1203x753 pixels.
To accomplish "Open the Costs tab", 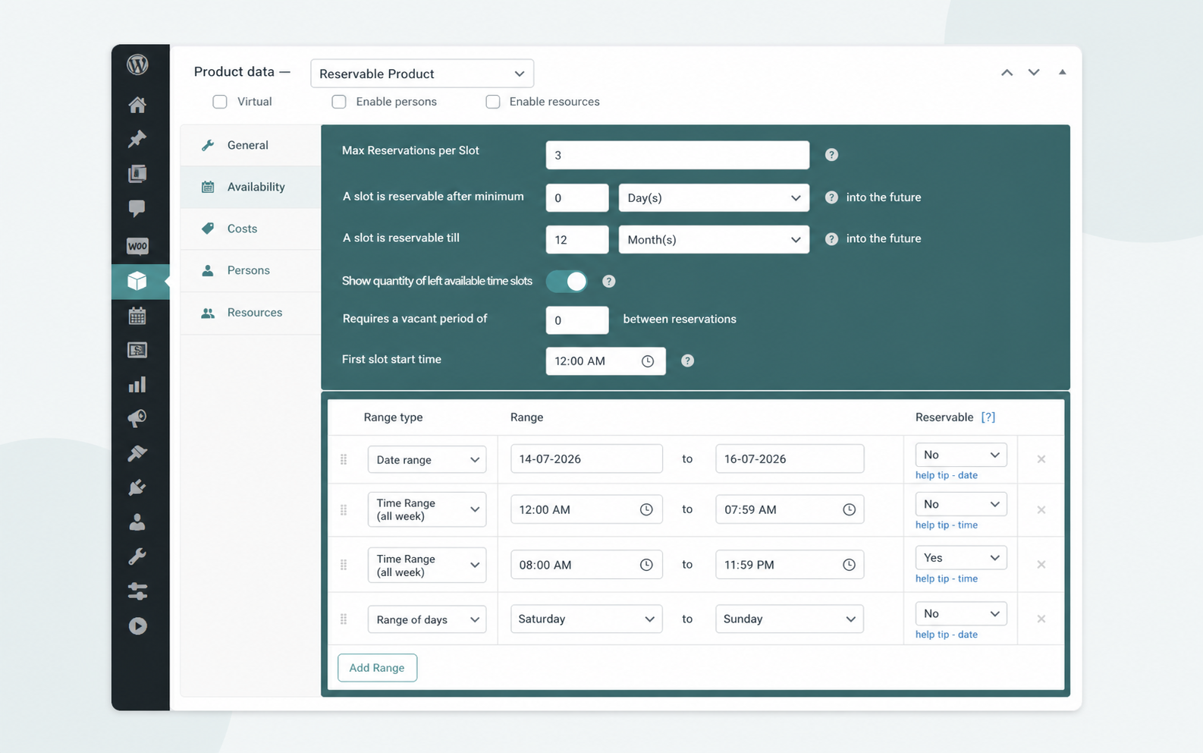I will [x=251, y=228].
